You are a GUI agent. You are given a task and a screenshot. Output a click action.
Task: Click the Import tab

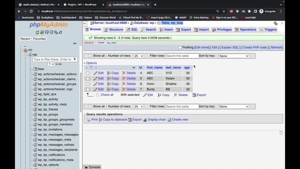click(x=202, y=30)
